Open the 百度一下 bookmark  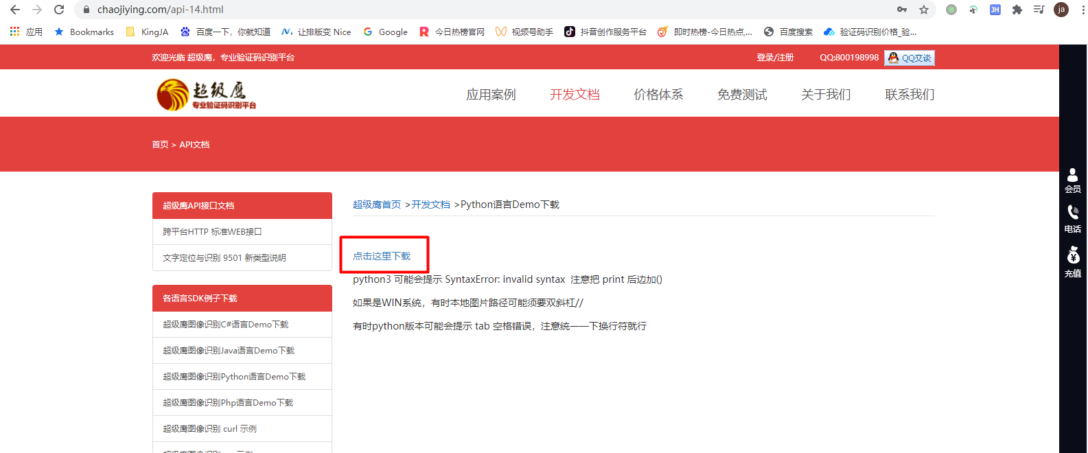pos(225,32)
